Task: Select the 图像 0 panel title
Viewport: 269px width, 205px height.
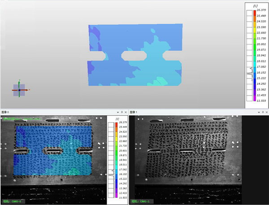Action: [5, 111]
